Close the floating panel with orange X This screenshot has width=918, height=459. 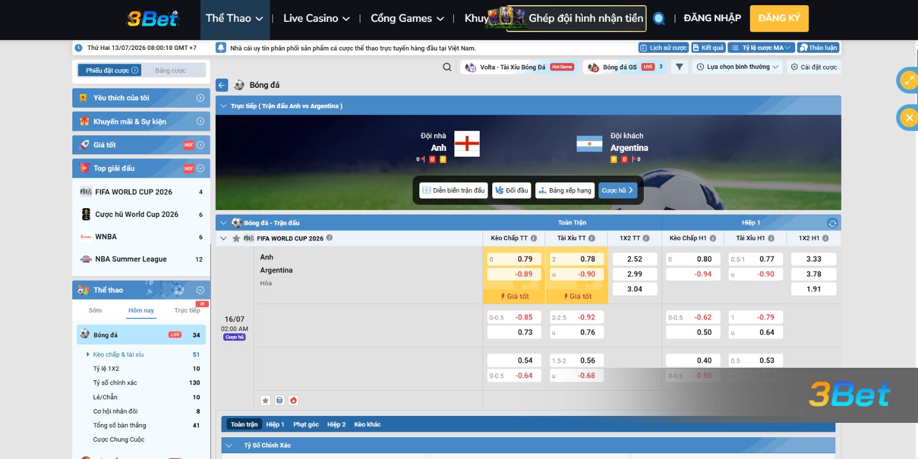point(909,118)
